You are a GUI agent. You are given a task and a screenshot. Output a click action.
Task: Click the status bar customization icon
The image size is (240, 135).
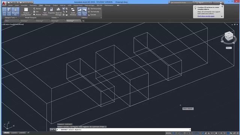point(238,133)
